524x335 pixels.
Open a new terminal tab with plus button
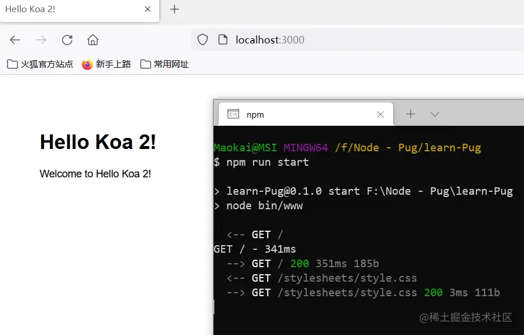tap(411, 114)
